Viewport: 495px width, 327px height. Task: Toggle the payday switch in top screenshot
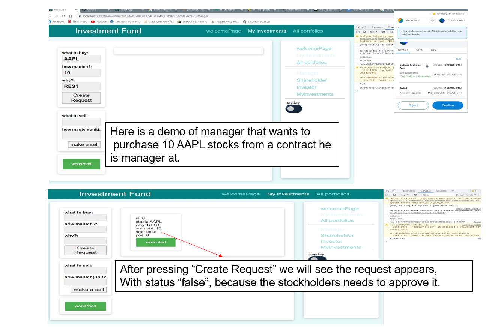(x=293, y=109)
